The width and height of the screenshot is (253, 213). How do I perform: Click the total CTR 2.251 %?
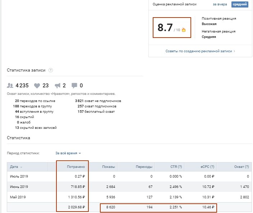tap(176, 207)
